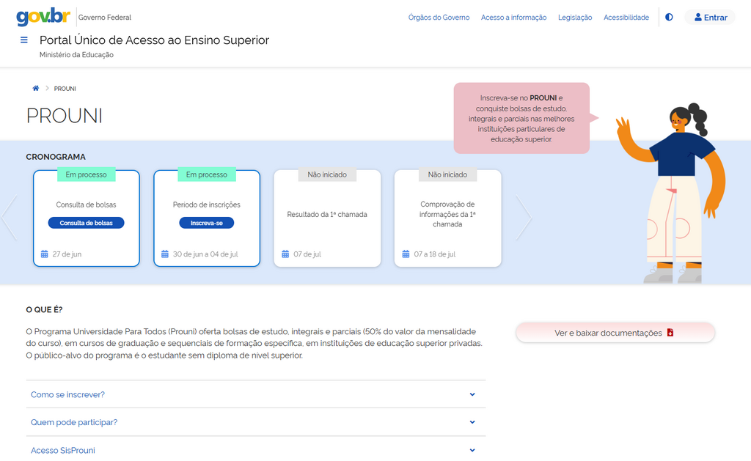Click the red PDF download icon
This screenshot has height=461, width=751.
[x=670, y=332]
